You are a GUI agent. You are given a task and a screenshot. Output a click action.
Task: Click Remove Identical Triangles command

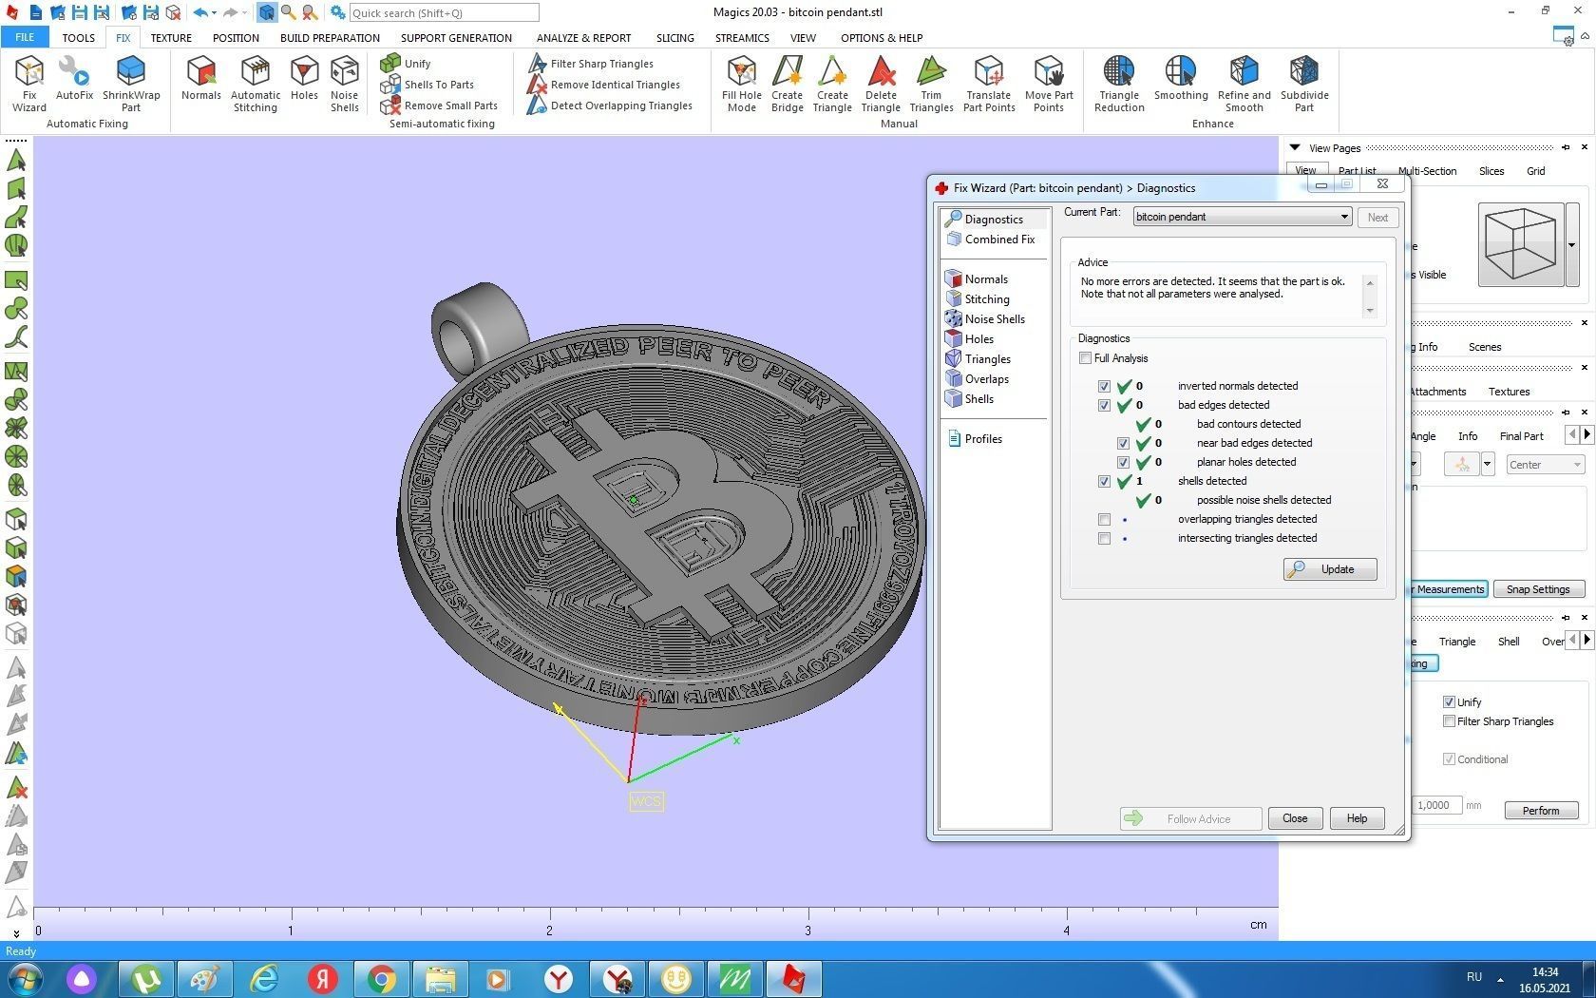pos(603,85)
